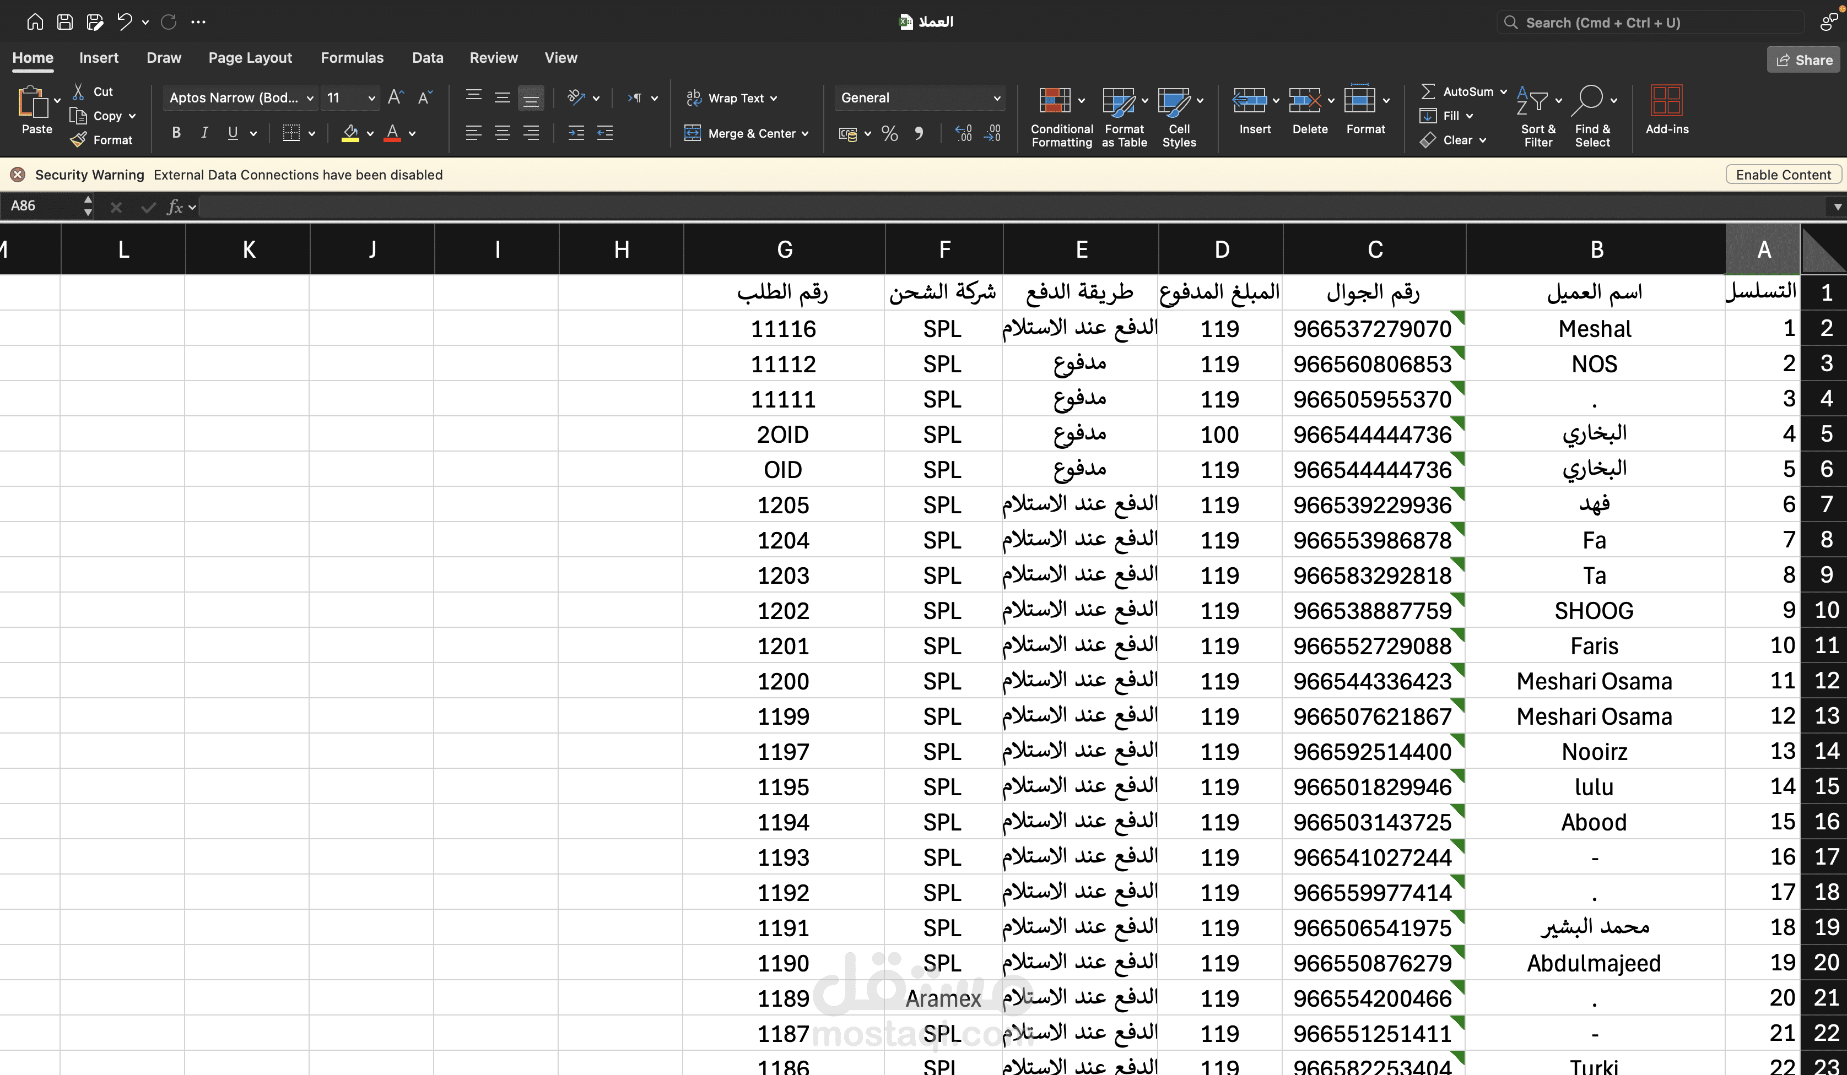Click the Home icon in title bar
The image size is (1847, 1075).
point(35,22)
